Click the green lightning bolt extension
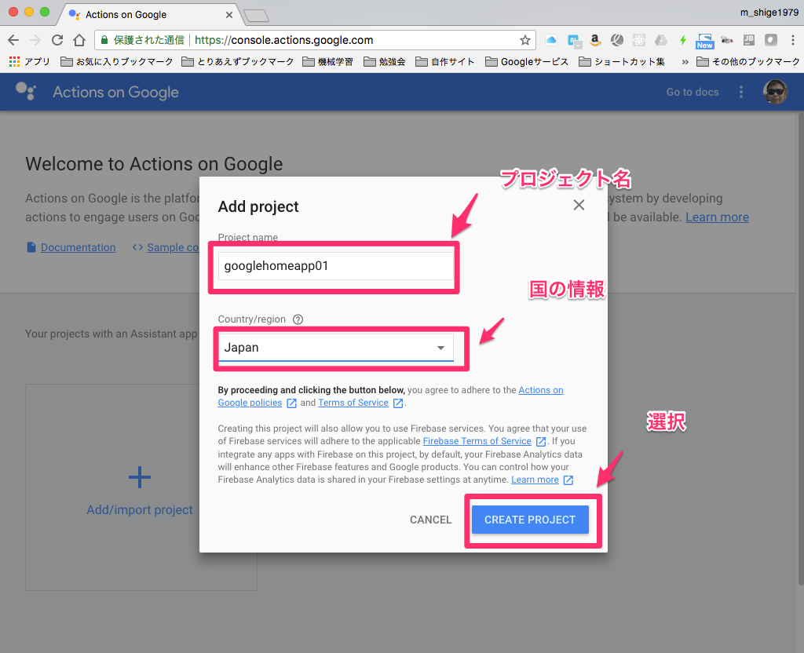Image resolution: width=804 pixels, height=653 pixels. click(x=683, y=40)
